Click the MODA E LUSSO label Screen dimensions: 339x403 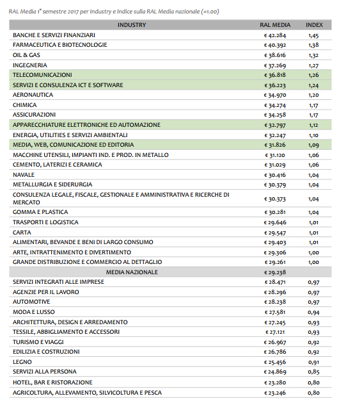[x=34, y=312]
